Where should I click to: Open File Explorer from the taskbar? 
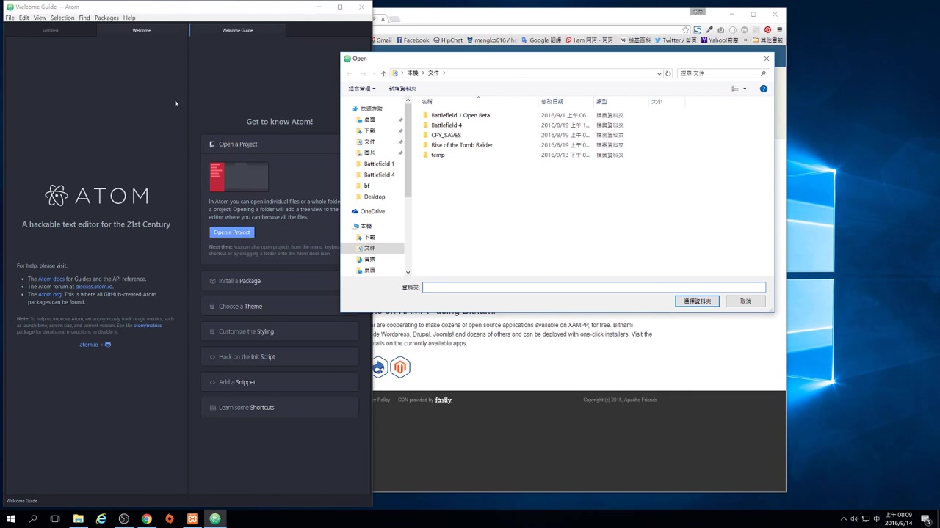[x=78, y=519]
